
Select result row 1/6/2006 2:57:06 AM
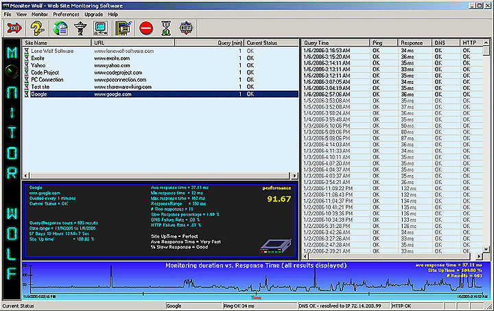[392, 94]
